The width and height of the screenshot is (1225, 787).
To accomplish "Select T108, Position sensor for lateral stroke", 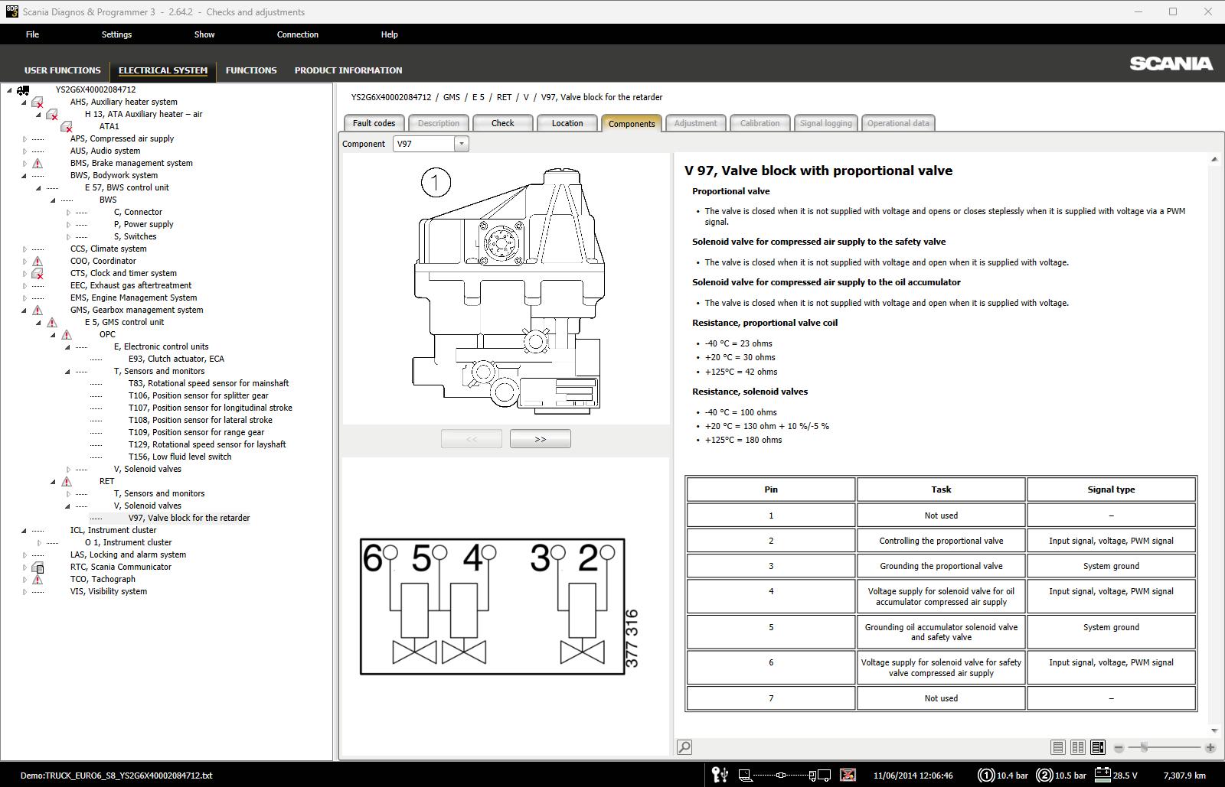I will (x=200, y=420).
